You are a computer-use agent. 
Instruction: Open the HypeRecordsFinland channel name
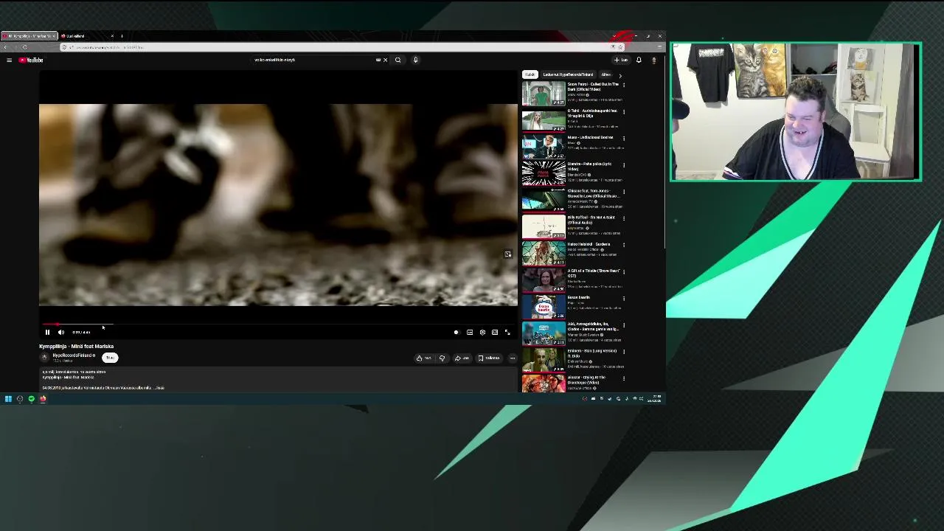click(x=73, y=355)
